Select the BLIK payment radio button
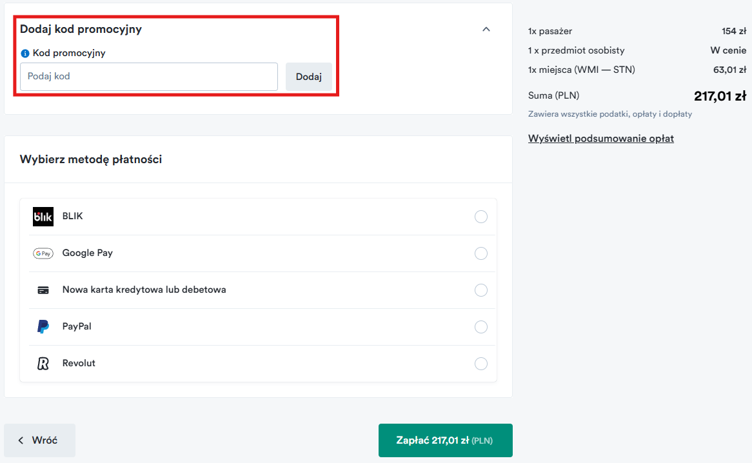 pos(480,217)
